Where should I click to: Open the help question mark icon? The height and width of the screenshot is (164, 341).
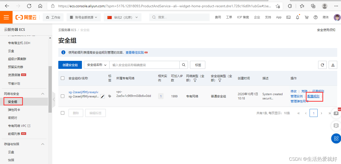[x=316, y=17]
